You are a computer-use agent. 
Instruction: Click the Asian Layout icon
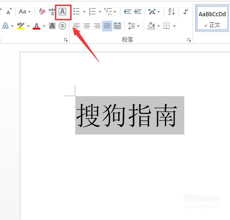(x=152, y=12)
